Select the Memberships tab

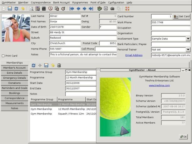(x=14, y=63)
